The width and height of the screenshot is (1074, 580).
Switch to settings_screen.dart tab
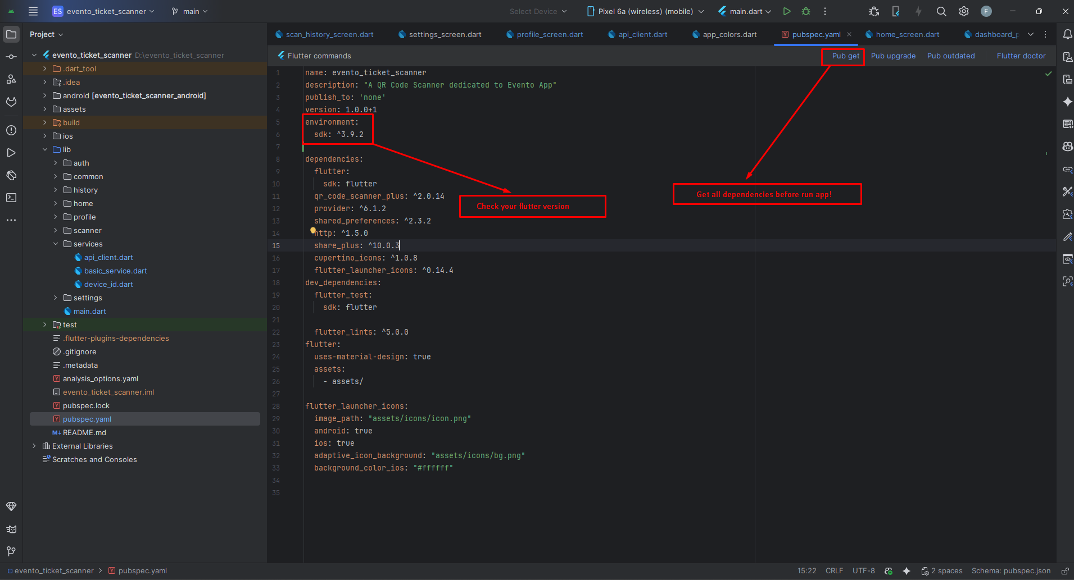pos(440,34)
